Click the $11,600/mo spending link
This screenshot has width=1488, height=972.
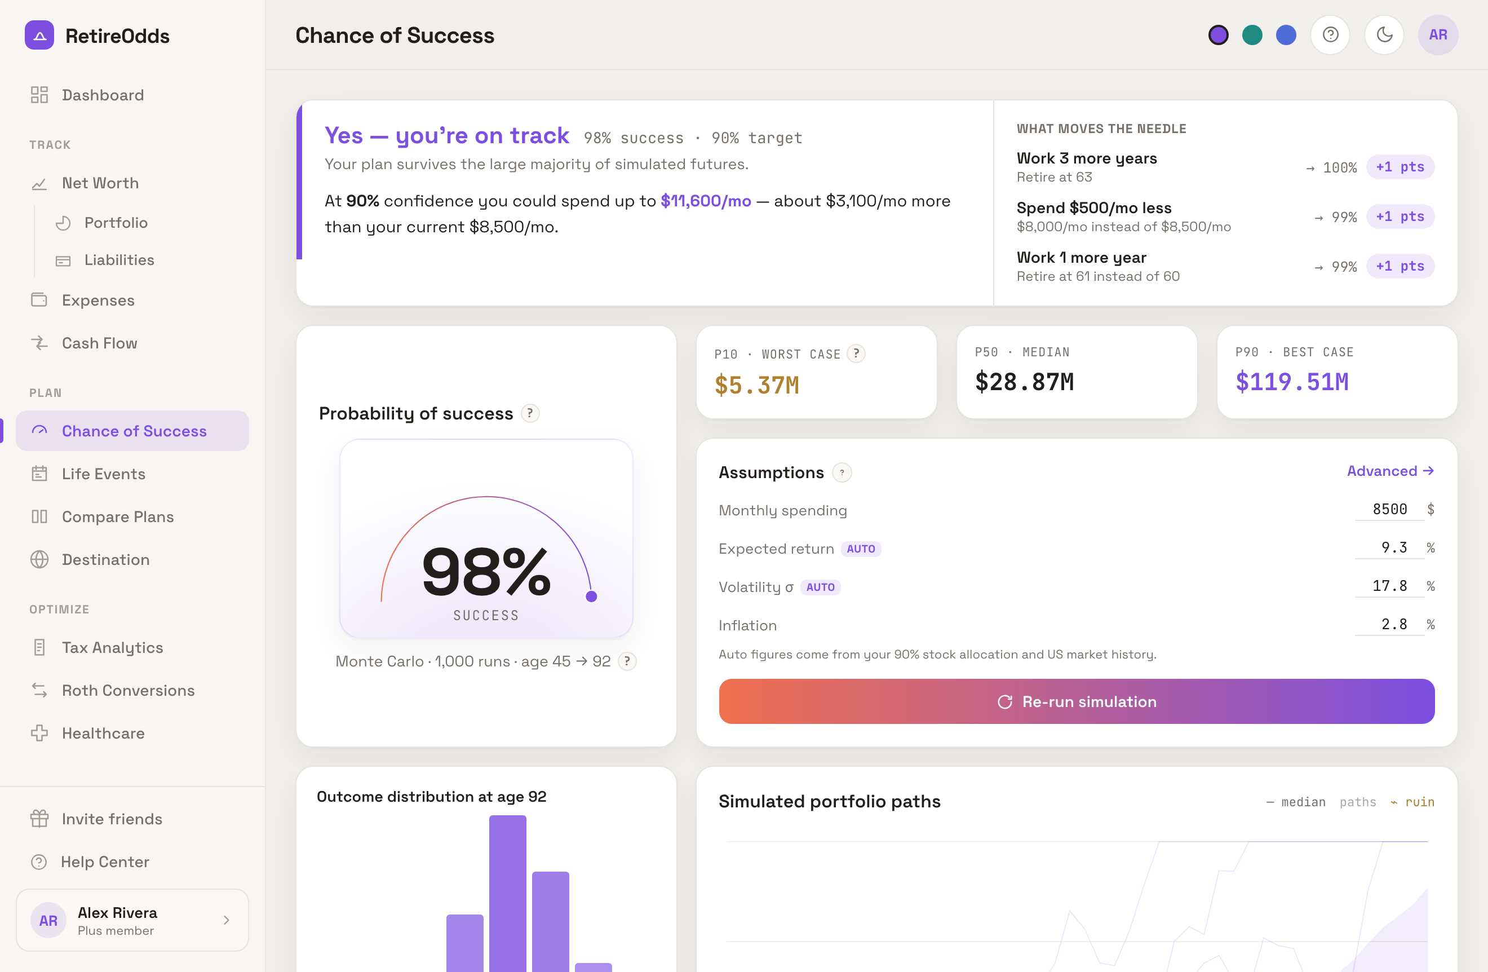click(706, 201)
